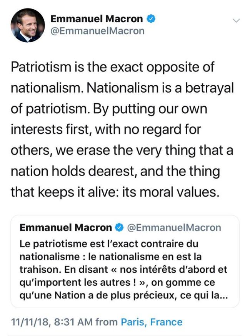Viewport: 250px width, 336px height.
Task: Click the @EmmanuelMacron handle in quoted tweet
Action: pyautogui.click(x=174, y=228)
